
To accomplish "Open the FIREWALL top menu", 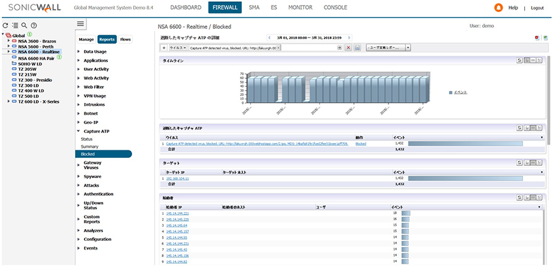I will [224, 7].
